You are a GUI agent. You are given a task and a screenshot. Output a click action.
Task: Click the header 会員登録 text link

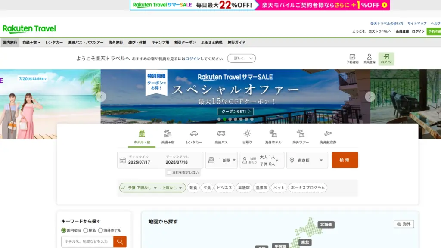402,31
